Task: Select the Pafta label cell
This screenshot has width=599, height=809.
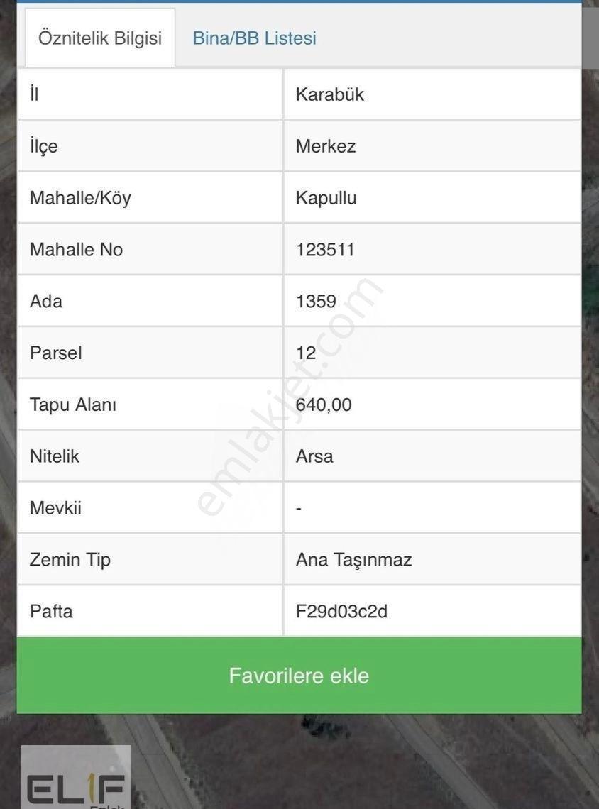Action: click(150, 612)
